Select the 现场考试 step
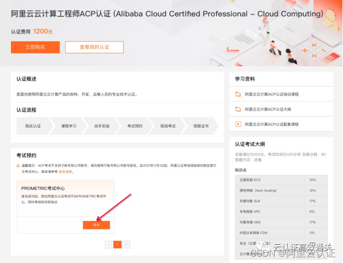343x263 pixels. 168,126
